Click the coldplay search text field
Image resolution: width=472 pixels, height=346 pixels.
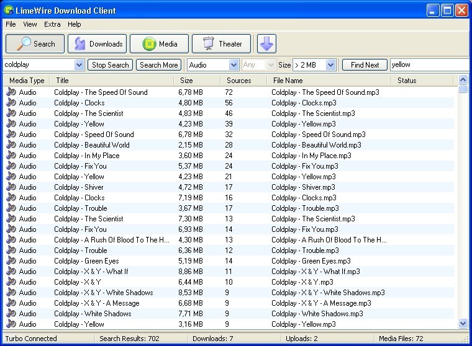[x=39, y=64]
